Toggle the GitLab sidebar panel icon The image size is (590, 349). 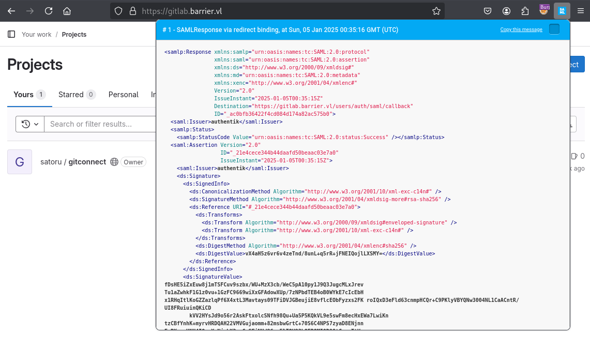11,34
